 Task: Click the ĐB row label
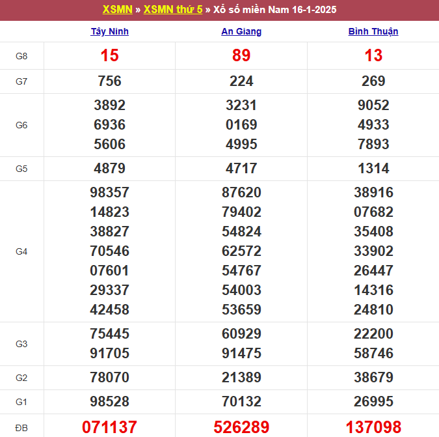(21, 427)
